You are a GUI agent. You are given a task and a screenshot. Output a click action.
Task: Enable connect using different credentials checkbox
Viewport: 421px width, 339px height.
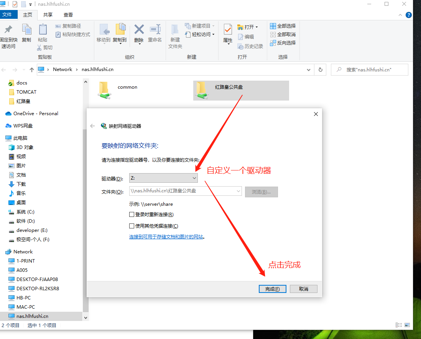[x=132, y=226]
